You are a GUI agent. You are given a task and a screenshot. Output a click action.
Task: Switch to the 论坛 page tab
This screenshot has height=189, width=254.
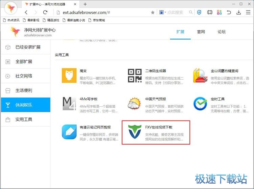click(221, 32)
